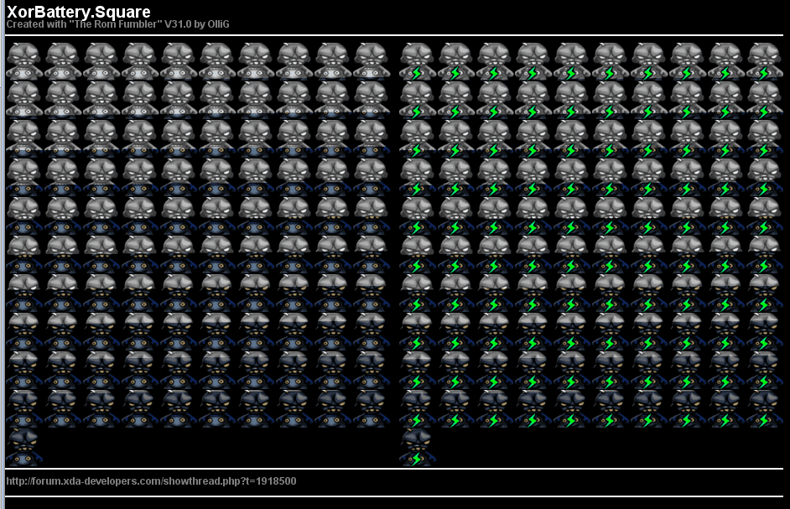Select the charging icon directly above the lone bolt icon
The width and height of the screenshot is (790, 509).
tap(417, 408)
